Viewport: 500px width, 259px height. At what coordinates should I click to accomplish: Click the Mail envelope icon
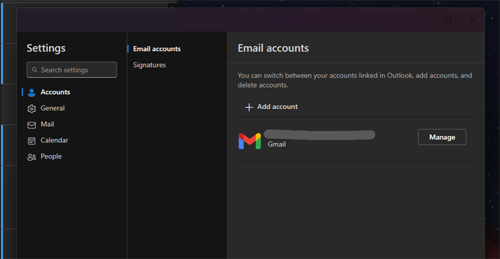[32, 125]
